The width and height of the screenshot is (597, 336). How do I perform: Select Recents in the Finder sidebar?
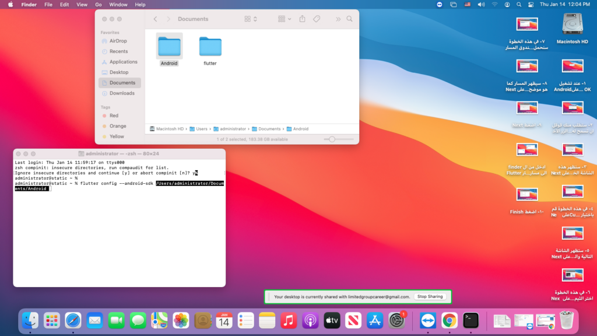pos(118,51)
